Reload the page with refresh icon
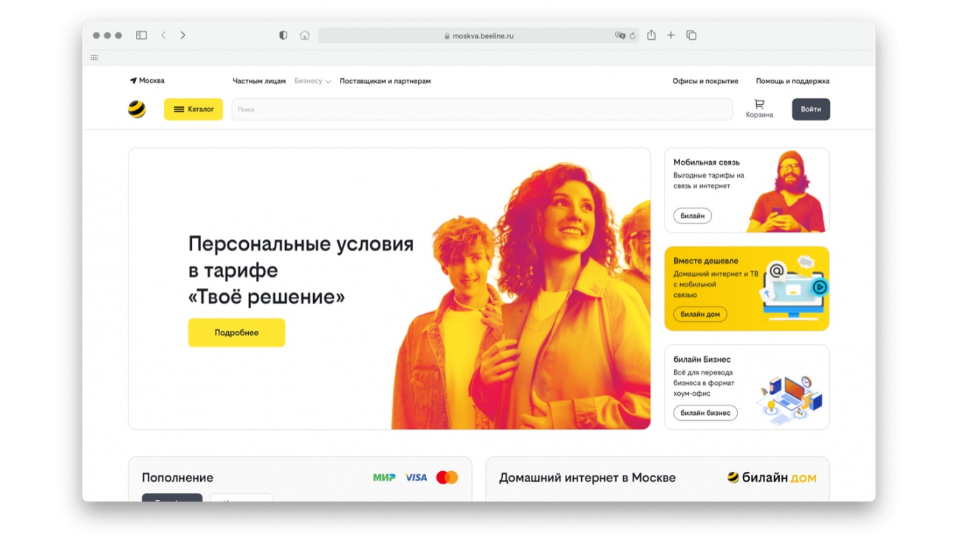The width and height of the screenshot is (960, 542). click(633, 35)
